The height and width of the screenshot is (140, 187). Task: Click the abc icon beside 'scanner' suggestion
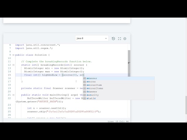click(x=84, y=78)
